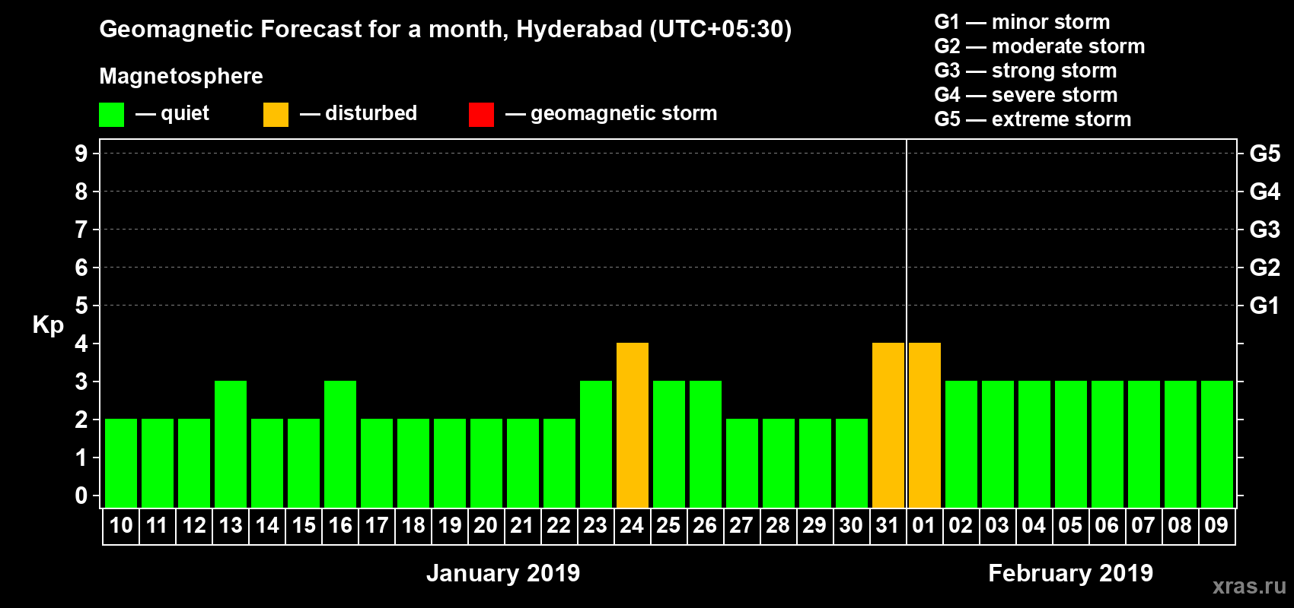Click date cell '19' on the x-axis
The image size is (1294, 608).
(x=450, y=526)
